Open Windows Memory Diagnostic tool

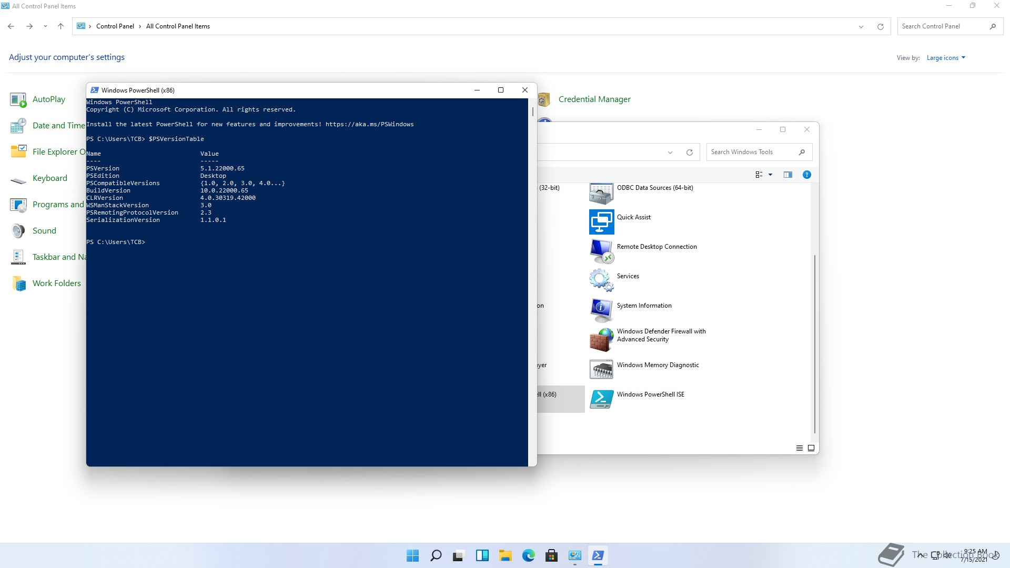(644, 369)
